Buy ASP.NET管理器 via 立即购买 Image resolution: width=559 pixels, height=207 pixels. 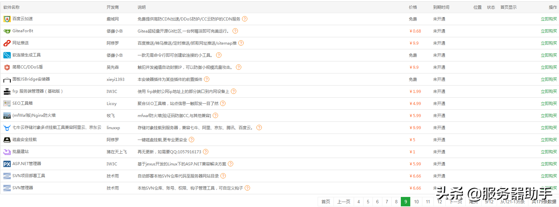pyautogui.click(x=549, y=164)
